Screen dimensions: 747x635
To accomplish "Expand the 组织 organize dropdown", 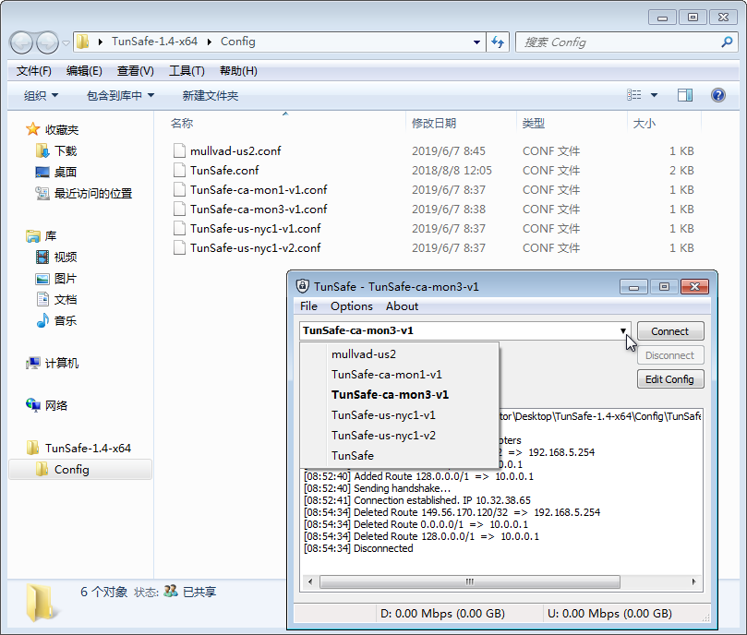I will (x=41, y=96).
